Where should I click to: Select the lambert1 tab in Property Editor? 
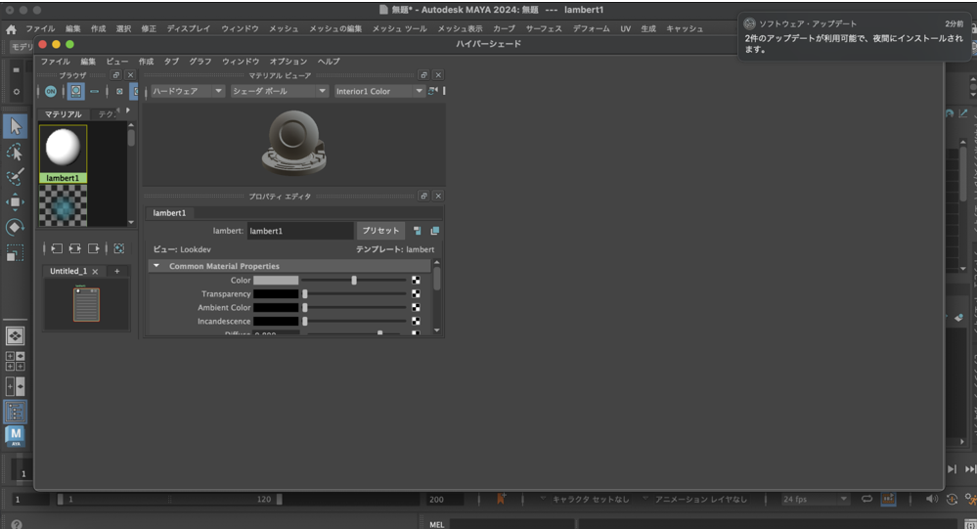[x=169, y=212]
